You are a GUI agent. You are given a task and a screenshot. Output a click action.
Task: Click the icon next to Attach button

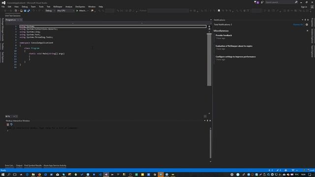tap(92, 11)
